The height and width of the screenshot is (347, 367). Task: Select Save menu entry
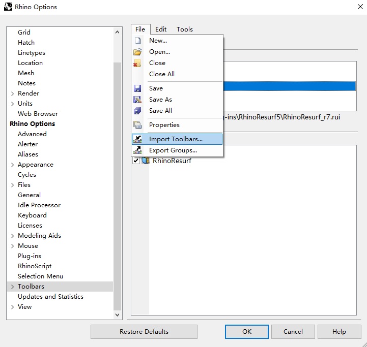(177, 88)
